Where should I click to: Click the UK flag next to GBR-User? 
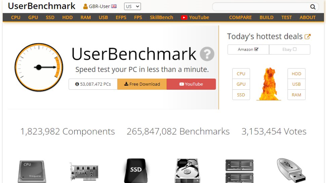pyautogui.click(x=114, y=6)
